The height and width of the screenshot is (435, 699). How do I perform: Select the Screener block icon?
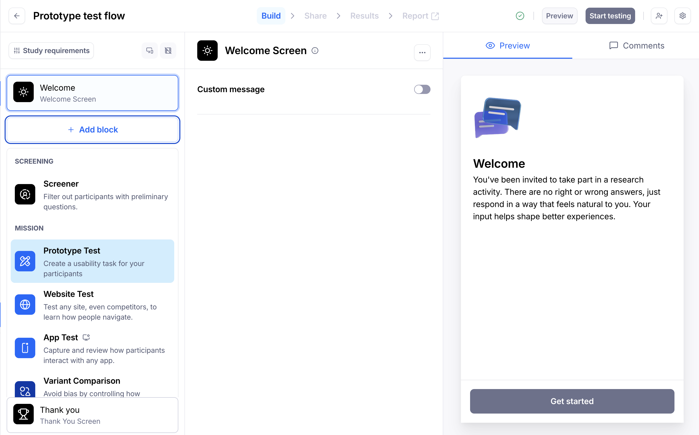click(25, 194)
